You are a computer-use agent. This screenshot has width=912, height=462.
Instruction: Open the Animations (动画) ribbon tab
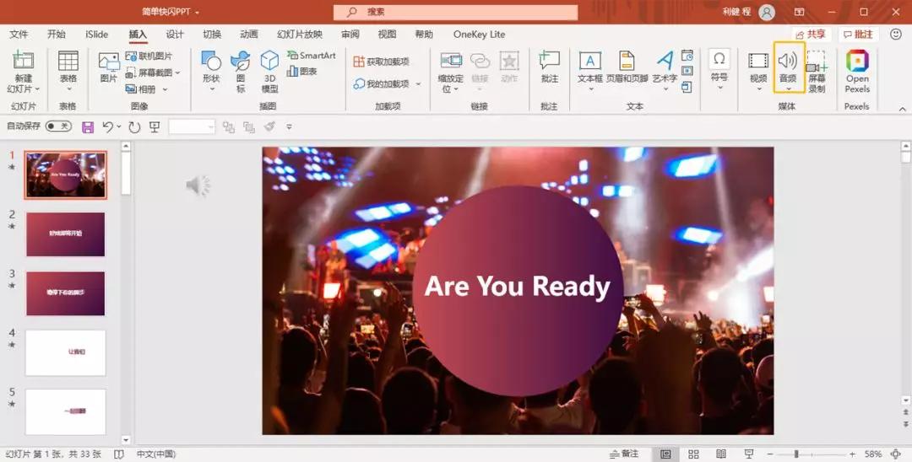pyautogui.click(x=248, y=35)
